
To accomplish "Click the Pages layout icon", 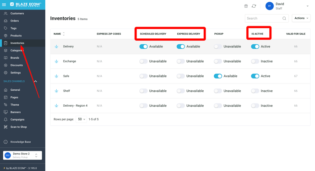I will tap(5, 98).
